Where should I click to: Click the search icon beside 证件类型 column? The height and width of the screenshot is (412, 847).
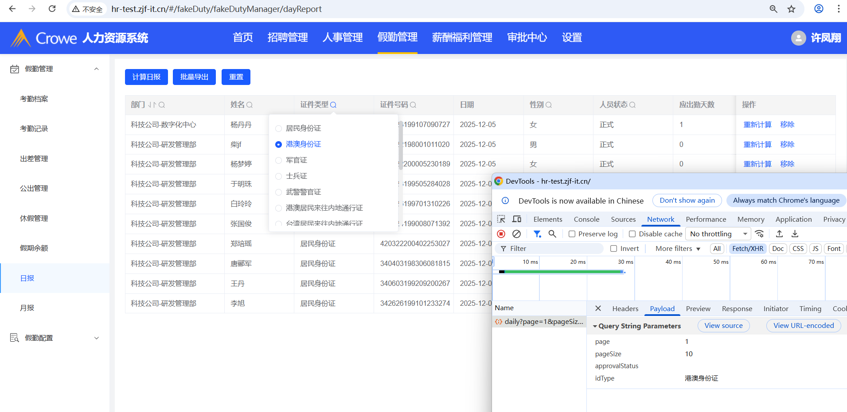(x=333, y=105)
